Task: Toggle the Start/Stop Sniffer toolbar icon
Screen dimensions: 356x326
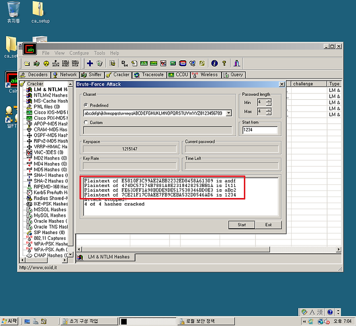Action: pyautogui.click(x=36, y=63)
